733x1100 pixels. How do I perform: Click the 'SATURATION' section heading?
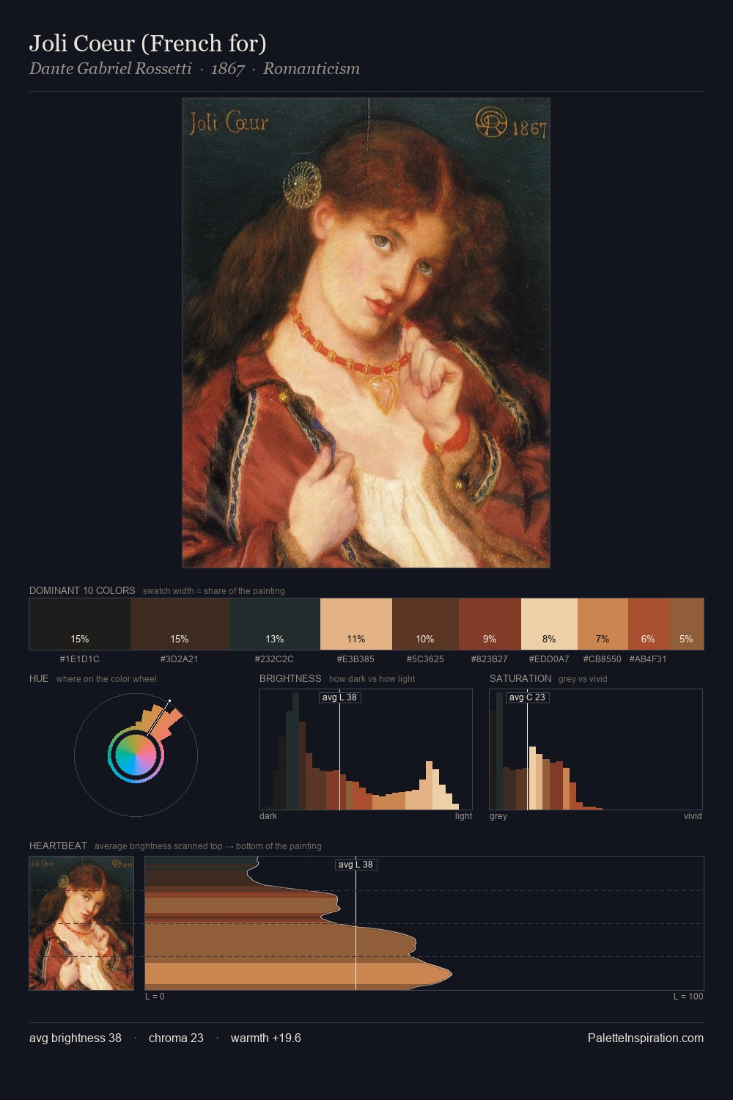(x=520, y=678)
